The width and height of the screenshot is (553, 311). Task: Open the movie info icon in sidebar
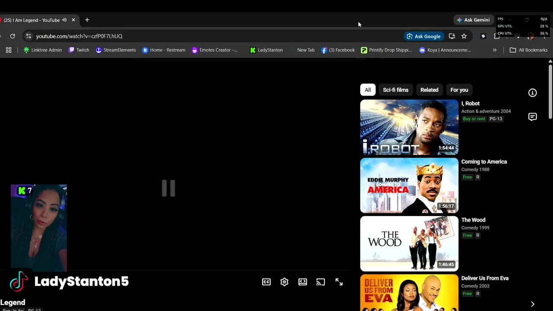click(x=532, y=93)
